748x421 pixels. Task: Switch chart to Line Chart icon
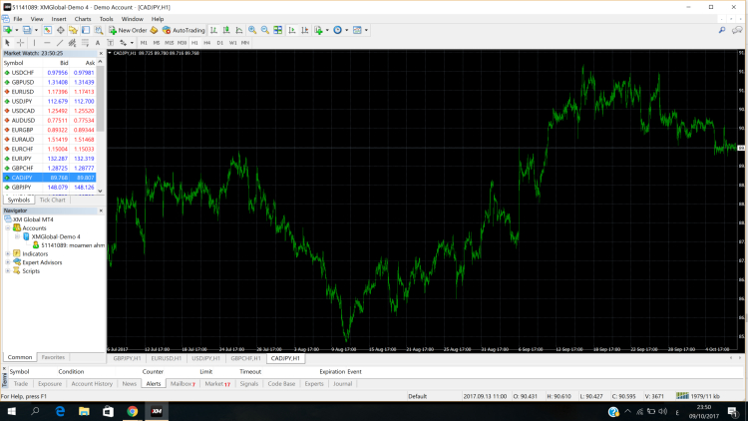239,30
